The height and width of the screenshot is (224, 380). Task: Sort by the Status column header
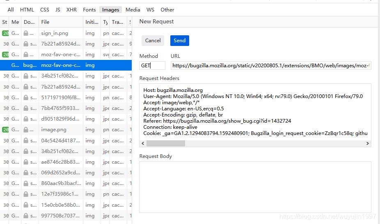(5, 22)
